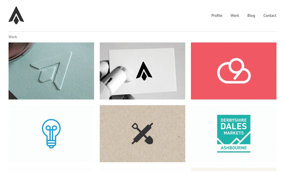
Task: Select the crossed shovel and rolling pin icon
Action: pos(142,134)
